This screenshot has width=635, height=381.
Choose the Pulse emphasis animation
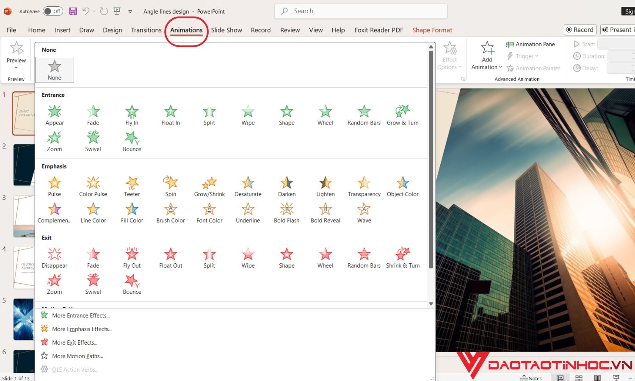click(x=54, y=185)
